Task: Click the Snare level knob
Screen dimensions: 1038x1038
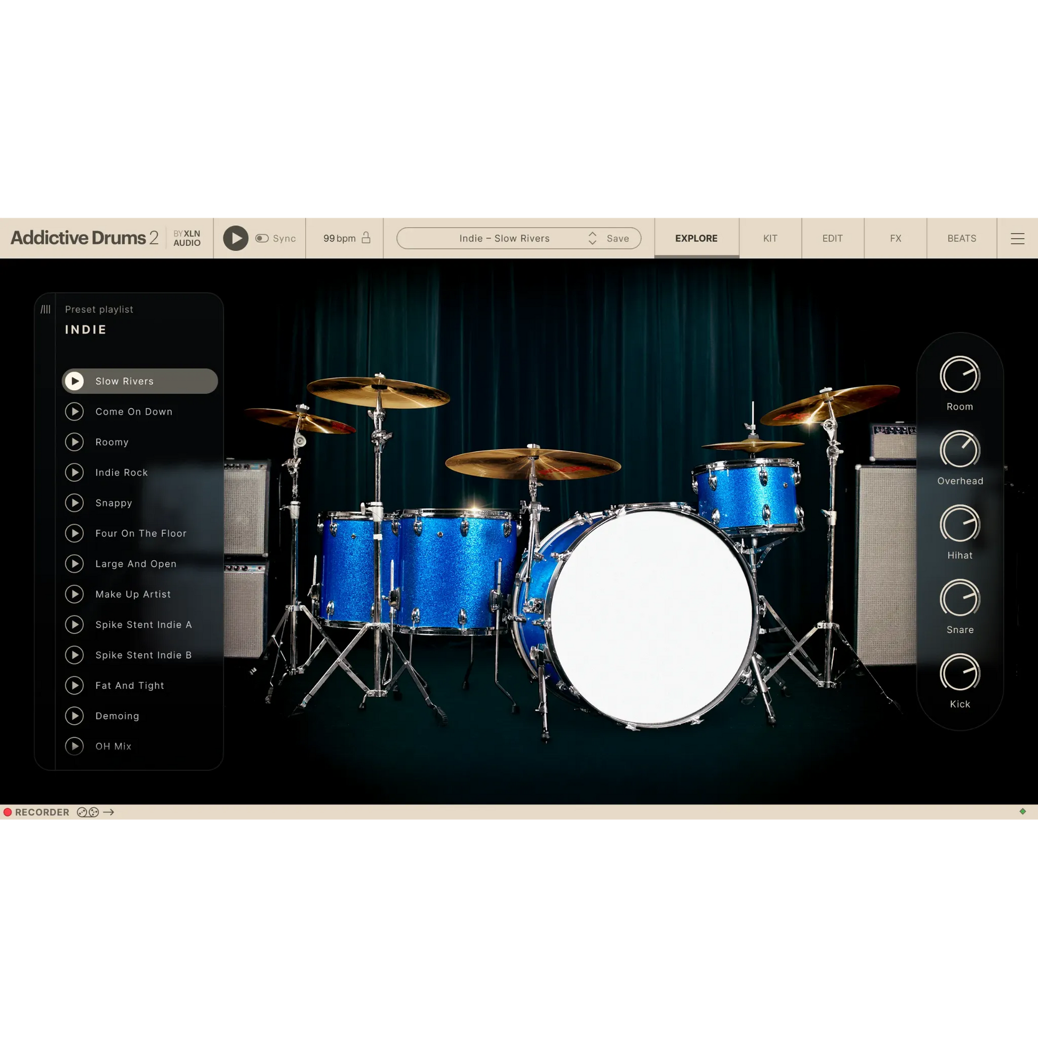Action: click(960, 598)
